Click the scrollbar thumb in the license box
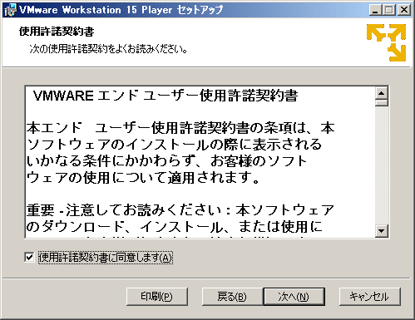Image resolution: width=415 pixels, height=320 pixels. pos(382,103)
